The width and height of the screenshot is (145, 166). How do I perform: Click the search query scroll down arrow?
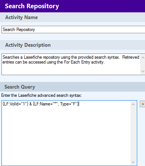(133, 162)
